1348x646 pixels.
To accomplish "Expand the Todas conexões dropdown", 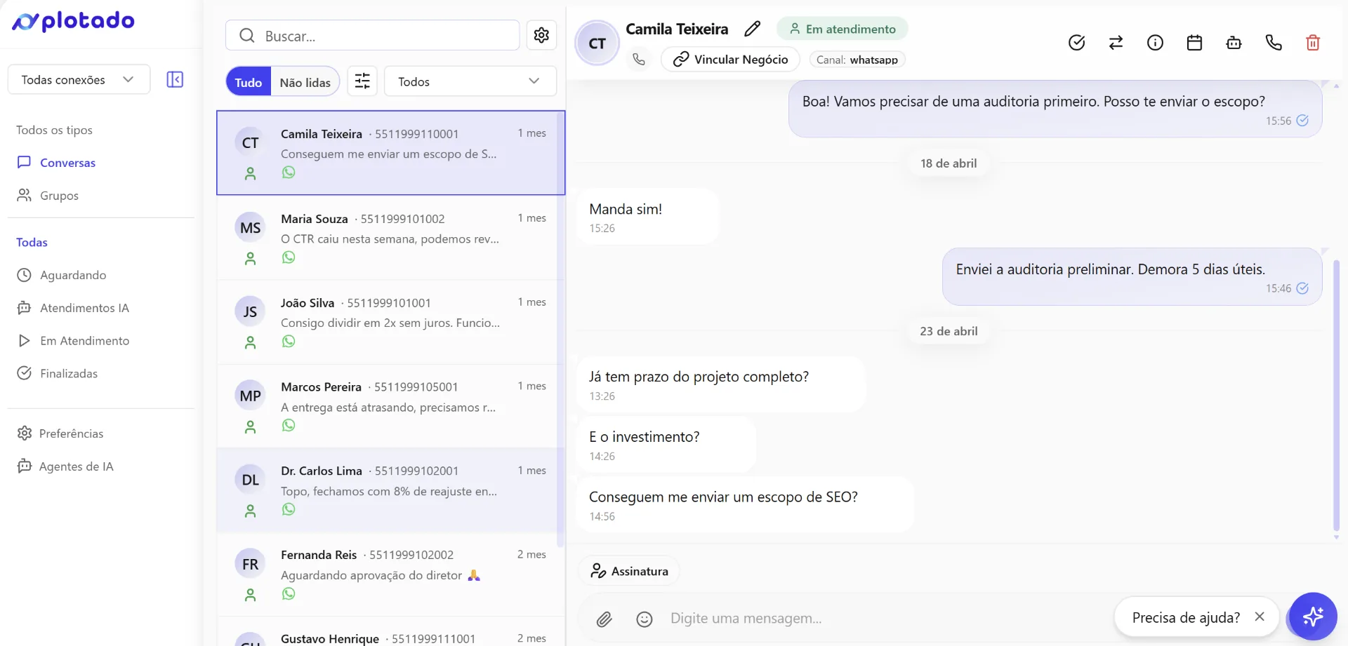I will [79, 79].
